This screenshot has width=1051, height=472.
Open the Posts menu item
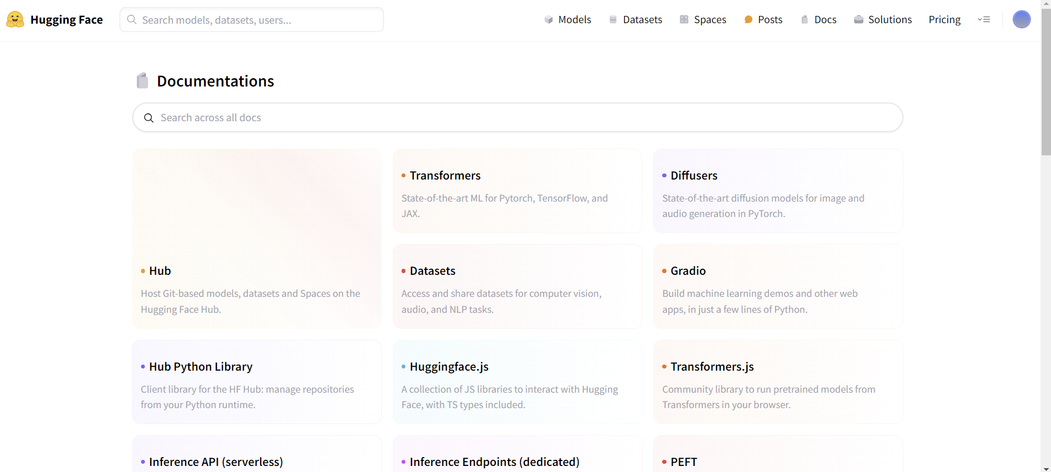click(763, 20)
